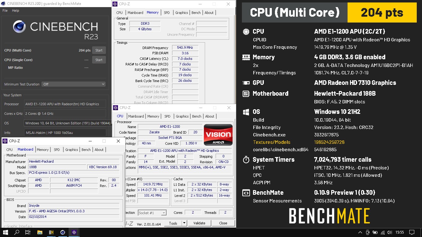Open About tab in CPU CPU-Z window
Viewport: 422px width, 237px height.
210,116
